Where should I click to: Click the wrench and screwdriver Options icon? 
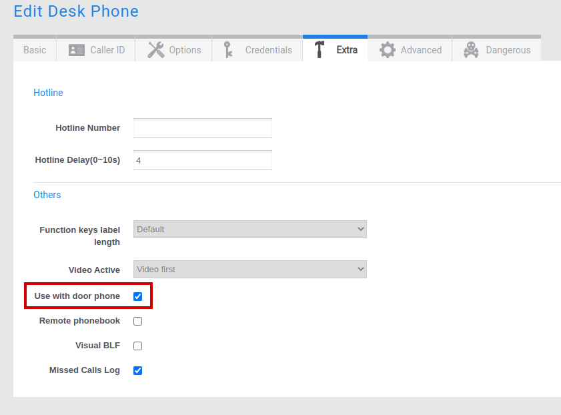pyautogui.click(x=156, y=50)
